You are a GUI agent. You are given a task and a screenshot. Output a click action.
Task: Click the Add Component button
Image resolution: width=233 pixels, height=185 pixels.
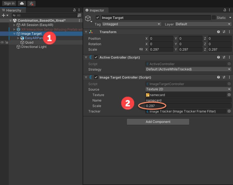tap(158, 122)
